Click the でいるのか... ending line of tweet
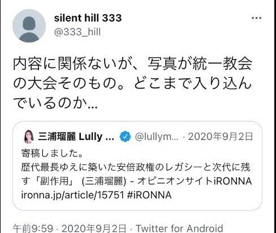This screenshot has width=276, height=233. pyautogui.click(x=55, y=103)
